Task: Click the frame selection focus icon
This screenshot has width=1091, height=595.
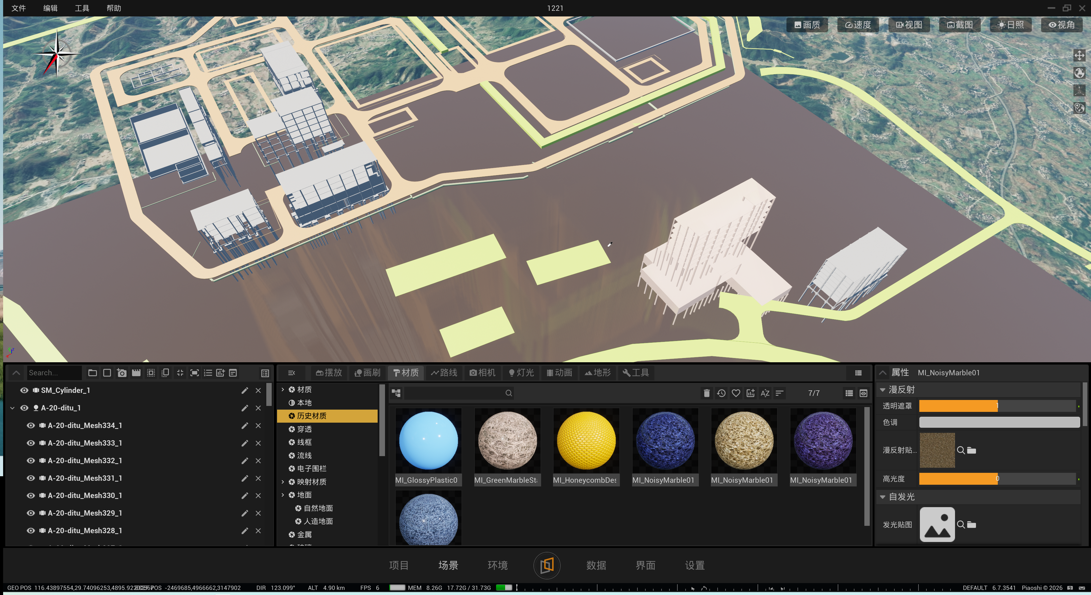Action: tap(194, 372)
